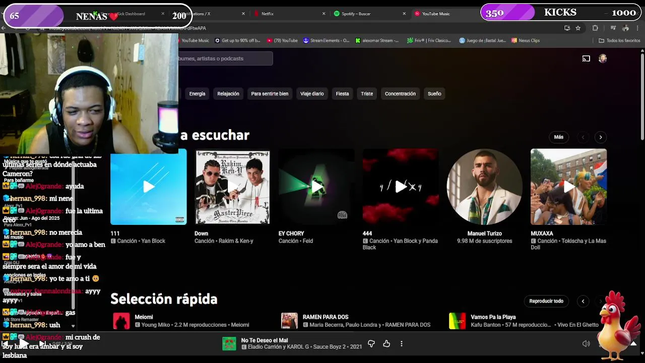Viewport: 645px width, 363px height.
Task: Bookmark this page with the star icon
Action: [578, 28]
